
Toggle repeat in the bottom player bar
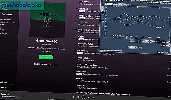tap(94, 98)
